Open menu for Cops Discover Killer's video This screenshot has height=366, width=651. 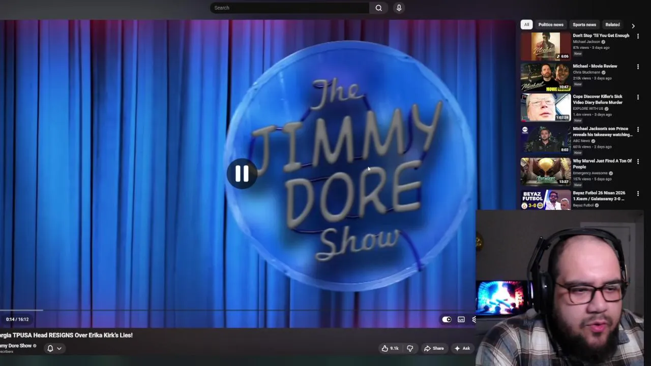click(638, 97)
